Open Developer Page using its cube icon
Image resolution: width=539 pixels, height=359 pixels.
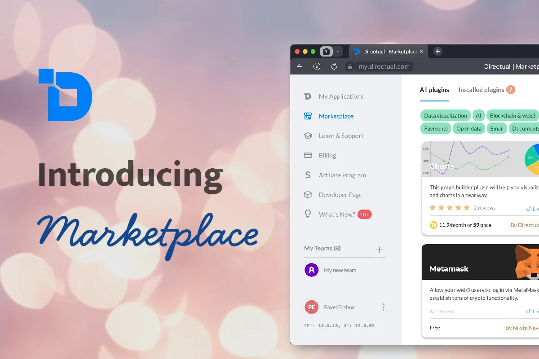tap(308, 195)
